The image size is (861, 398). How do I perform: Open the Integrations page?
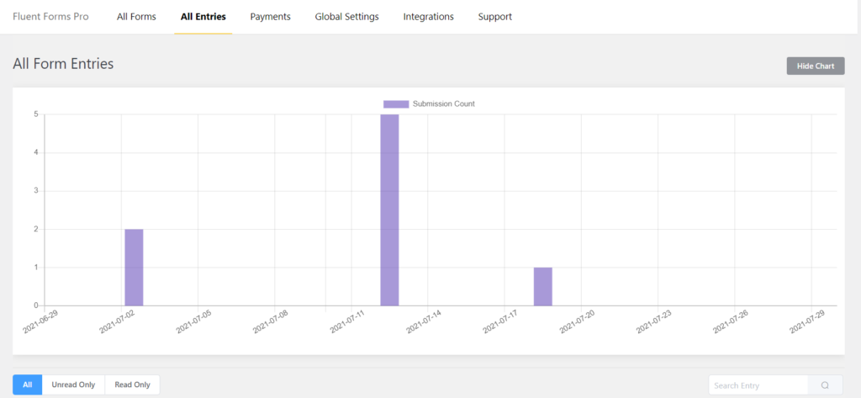coord(428,17)
